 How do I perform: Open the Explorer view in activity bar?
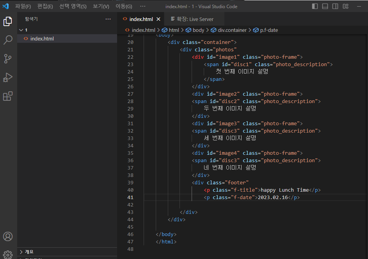click(x=8, y=21)
